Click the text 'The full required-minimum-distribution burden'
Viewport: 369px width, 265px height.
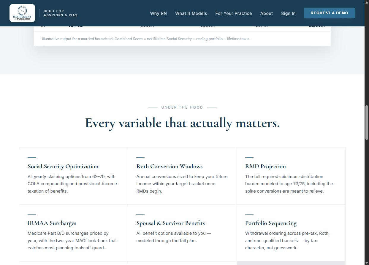point(284,180)
